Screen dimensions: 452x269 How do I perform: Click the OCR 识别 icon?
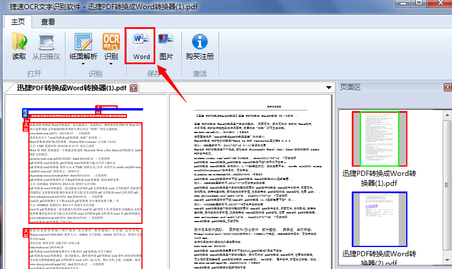[x=111, y=42]
